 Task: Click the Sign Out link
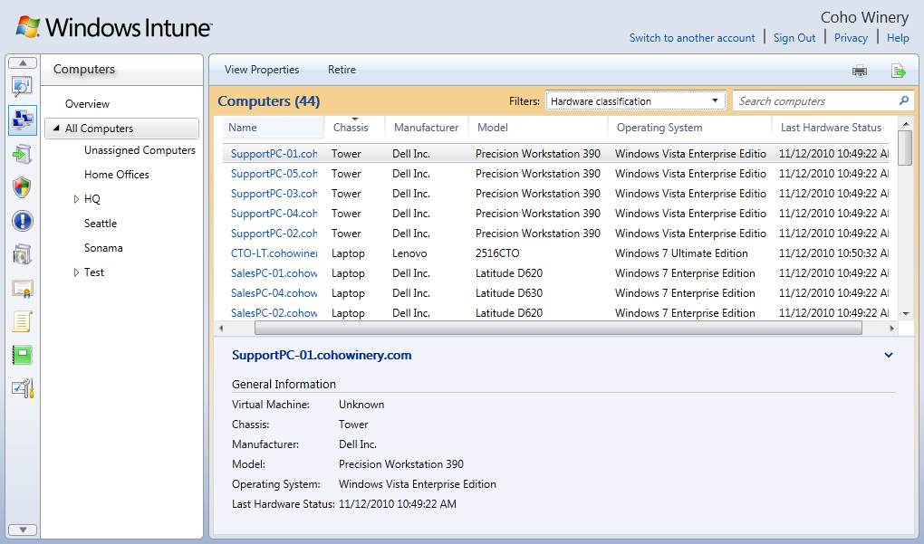pos(794,38)
